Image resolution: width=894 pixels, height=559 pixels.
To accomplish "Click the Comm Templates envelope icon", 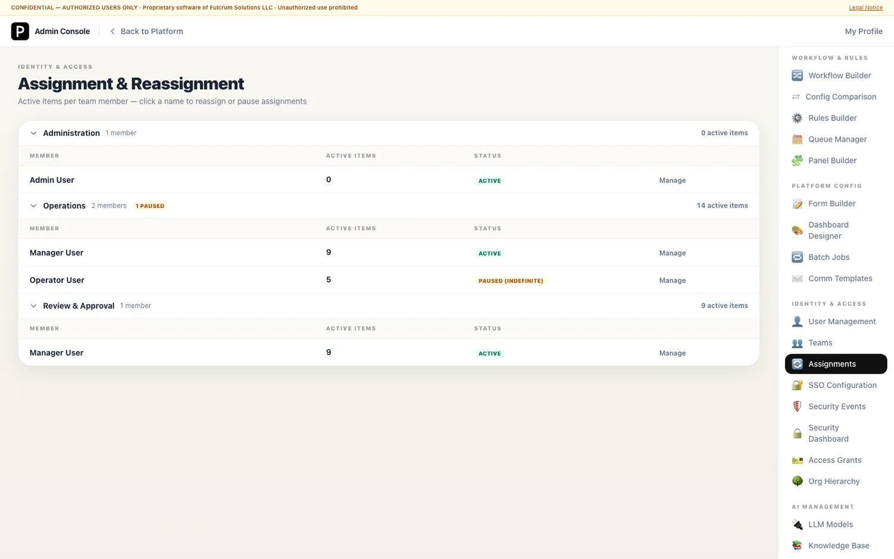I will point(797,278).
